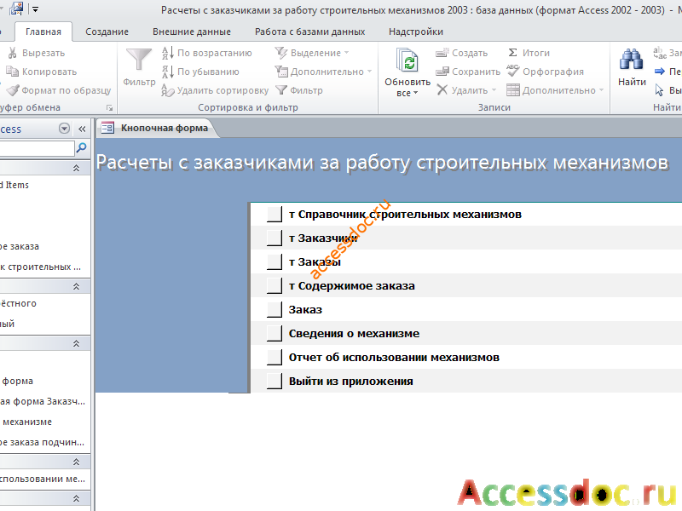Screen dimensions: 682x511
Task: Open clipboard group dialog launcher
Action: pos(110,107)
